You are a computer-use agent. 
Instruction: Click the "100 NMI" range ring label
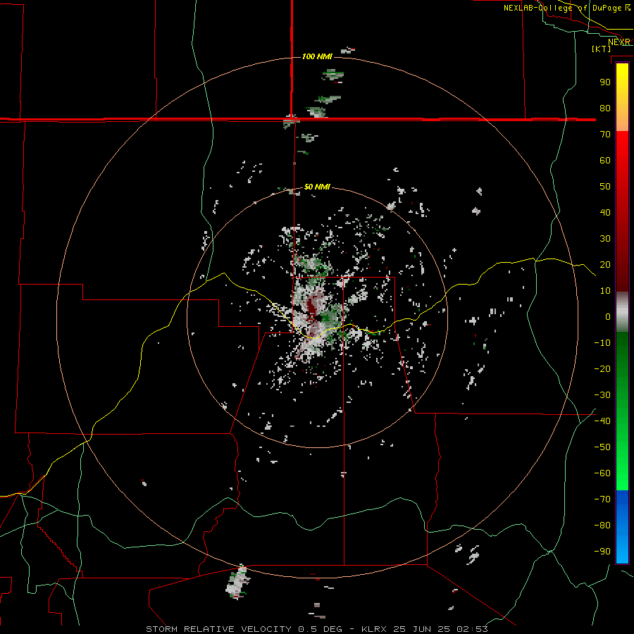click(317, 56)
